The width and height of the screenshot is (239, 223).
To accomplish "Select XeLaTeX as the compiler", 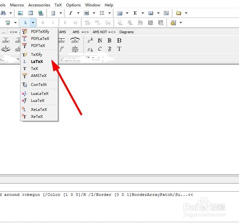I will pos(39,110).
